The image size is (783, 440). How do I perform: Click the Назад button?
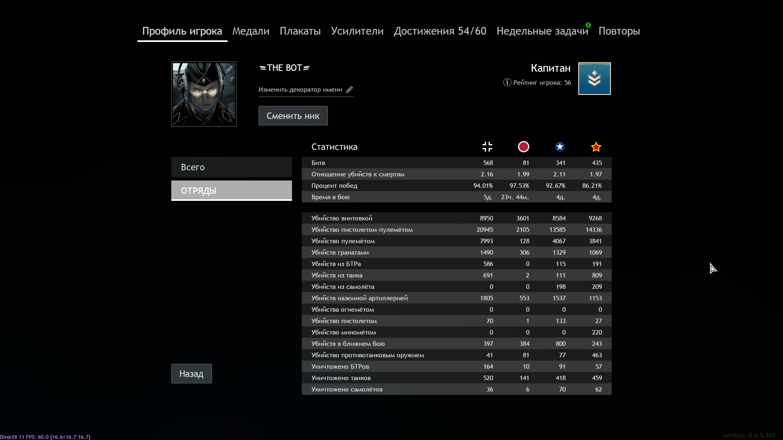tap(191, 374)
